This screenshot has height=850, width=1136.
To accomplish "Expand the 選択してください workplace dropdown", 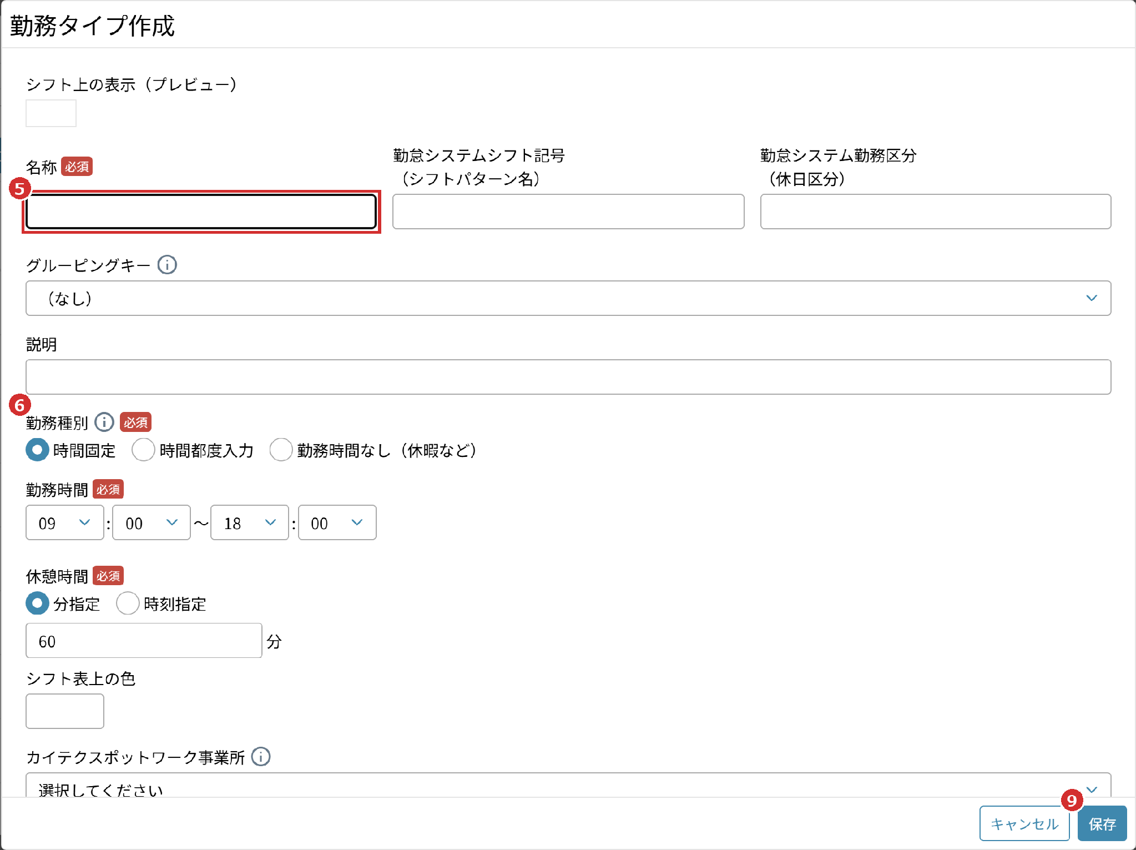I will [x=568, y=785].
